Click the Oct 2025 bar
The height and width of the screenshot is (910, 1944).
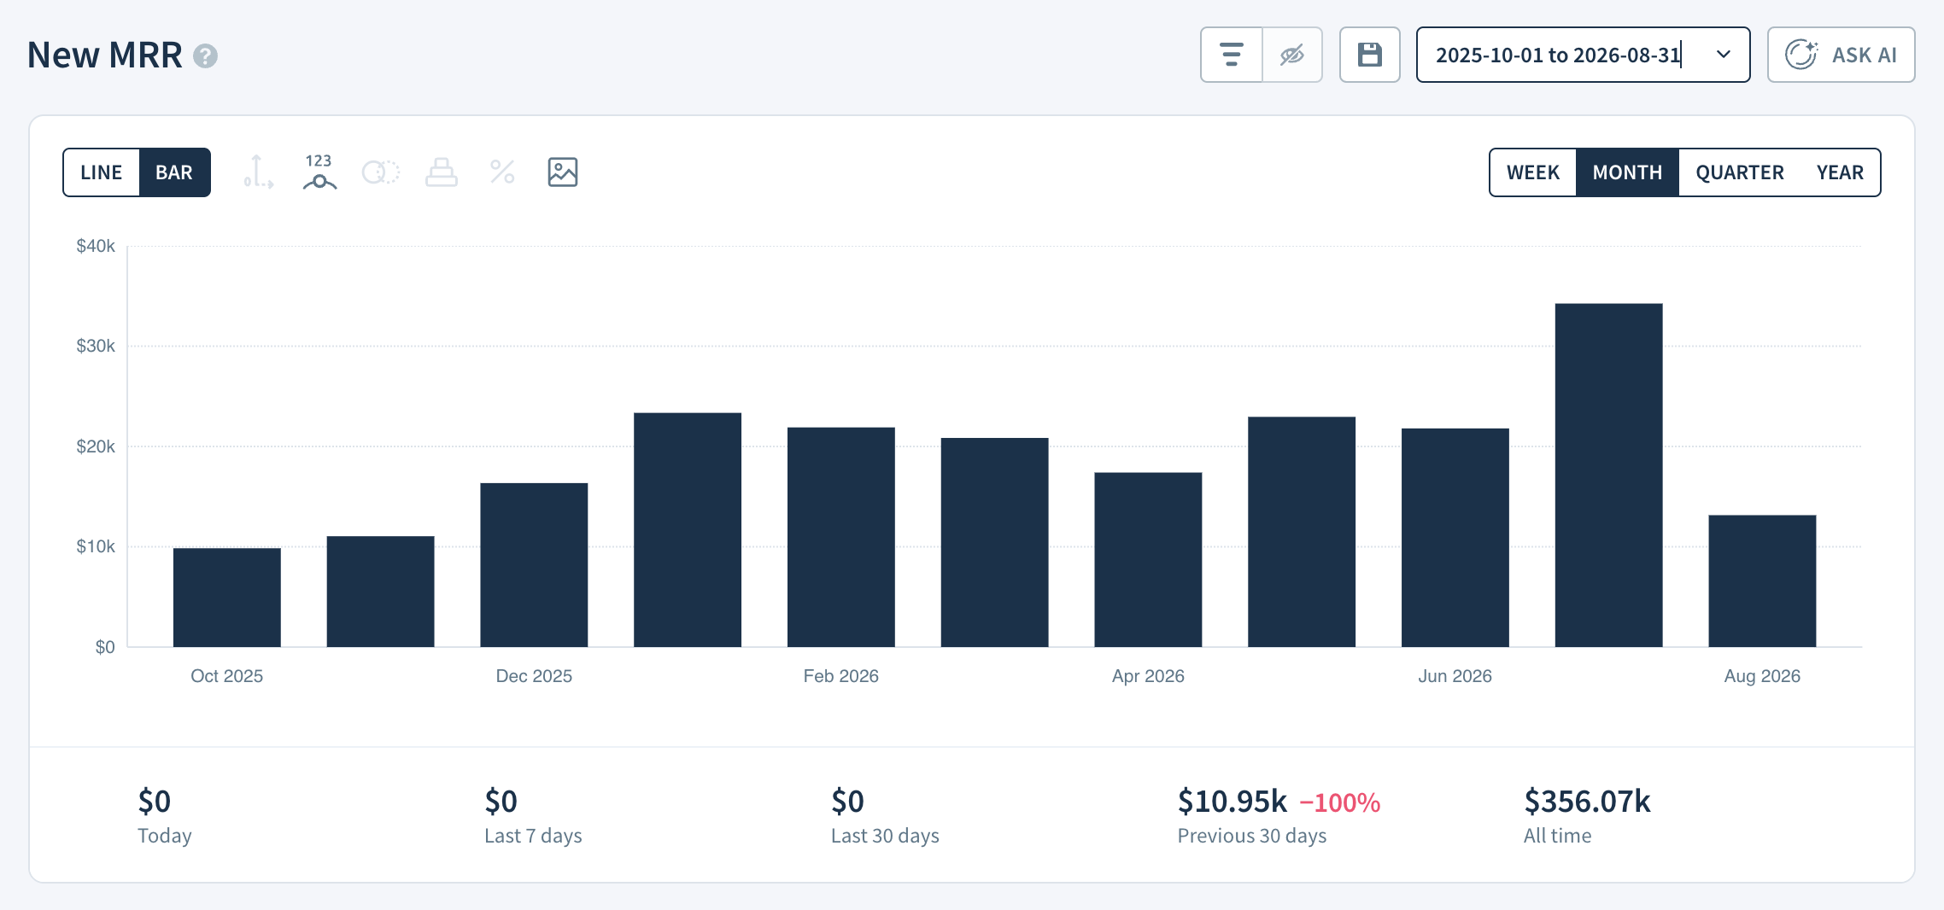(x=227, y=598)
